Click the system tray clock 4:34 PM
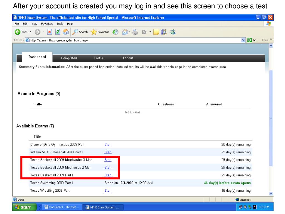Screen dimensions: 285x214 264,207
